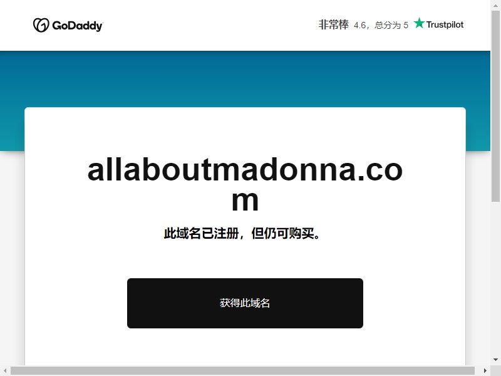Viewport: 501px width, 376px height.
Task: Click the vertical scrollbar down arrow
Action: click(495, 360)
